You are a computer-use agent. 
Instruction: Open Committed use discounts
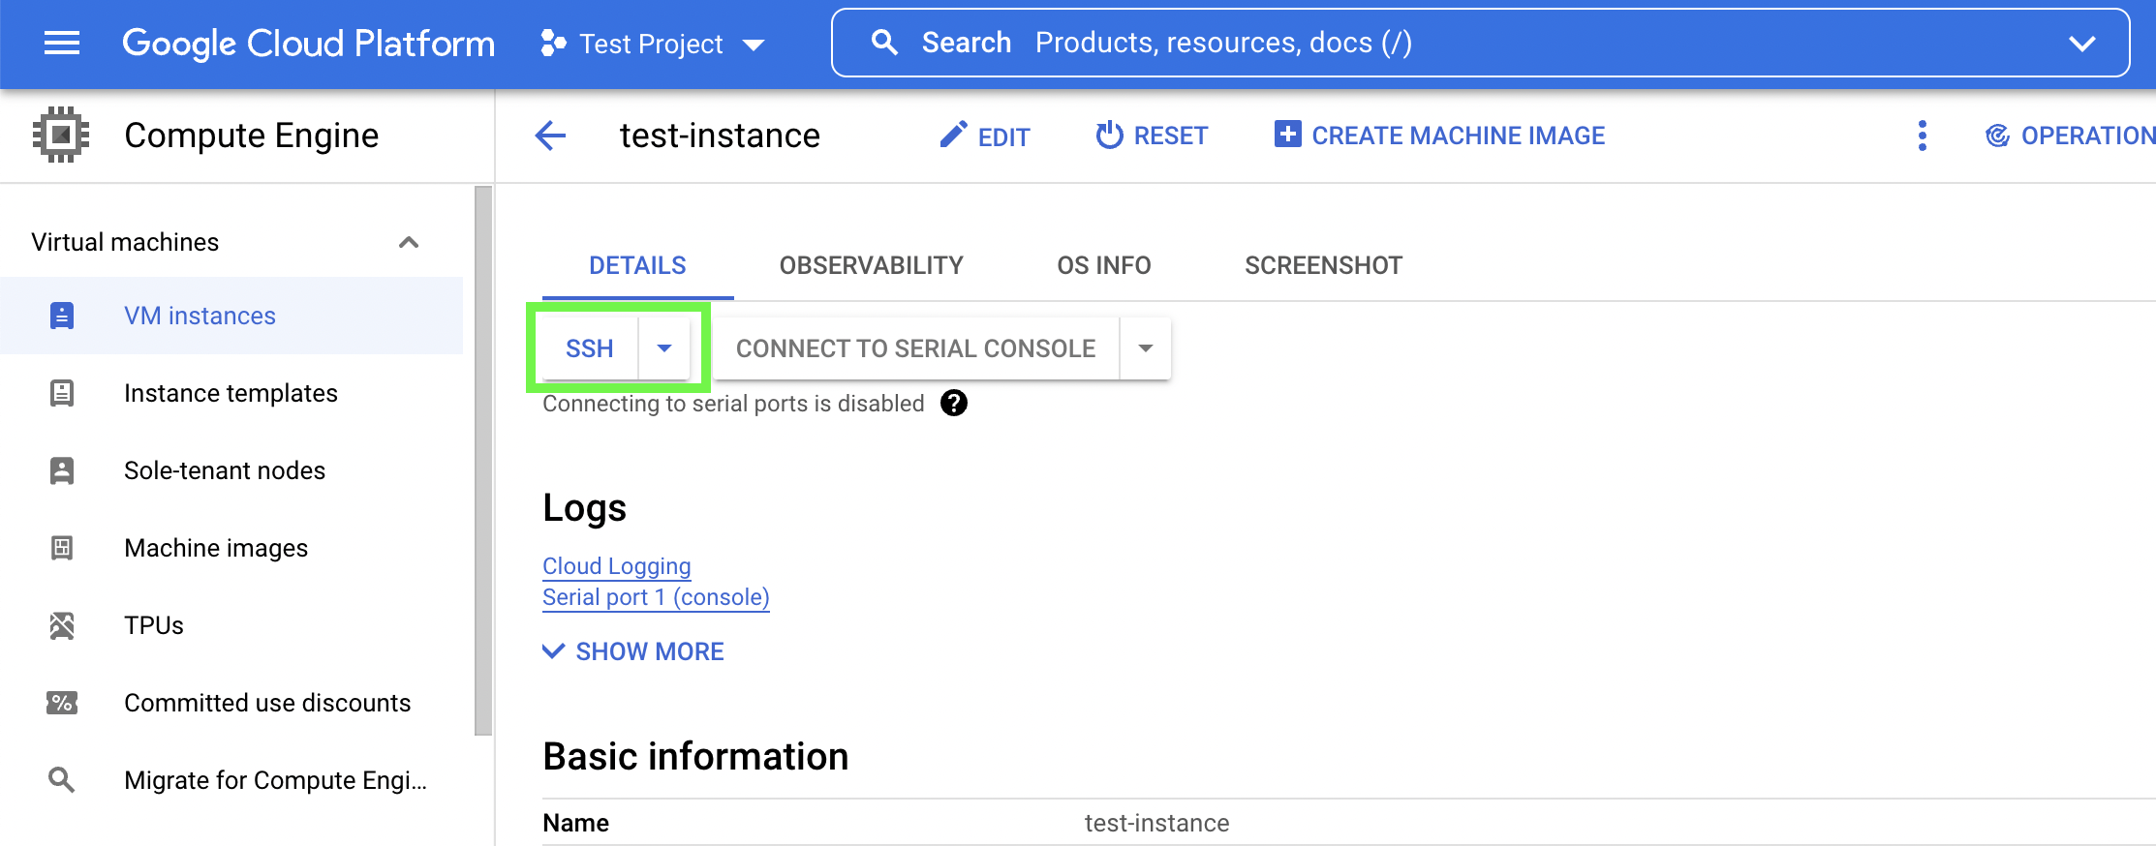231,703
